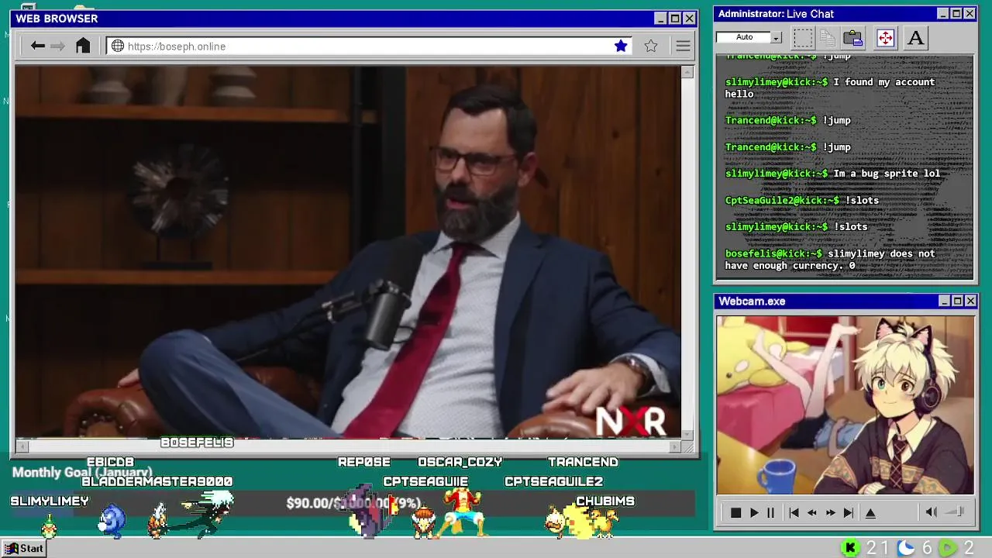Click the Paste icon in Live Chat toolbar
The height and width of the screenshot is (558, 992).
pyautogui.click(x=853, y=37)
